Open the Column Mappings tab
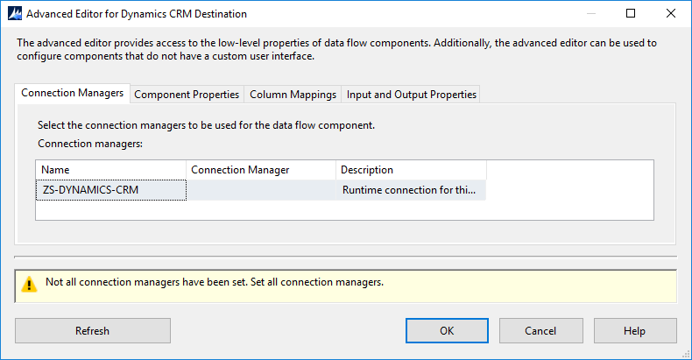This screenshot has width=692, height=360. click(x=293, y=95)
